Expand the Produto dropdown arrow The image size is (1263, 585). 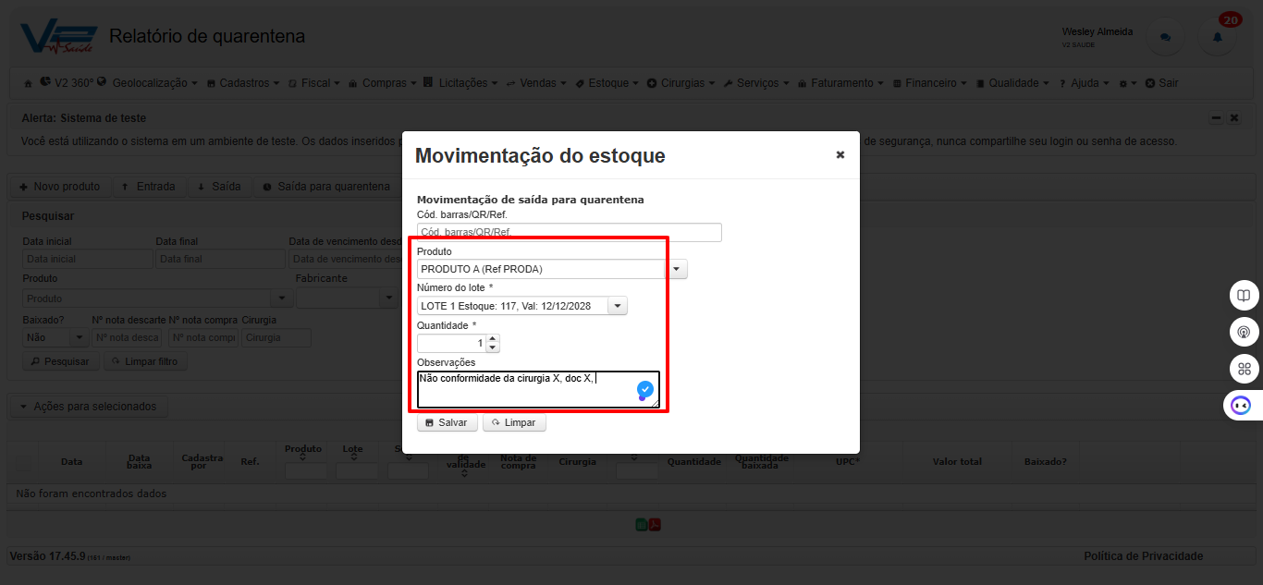point(677,269)
